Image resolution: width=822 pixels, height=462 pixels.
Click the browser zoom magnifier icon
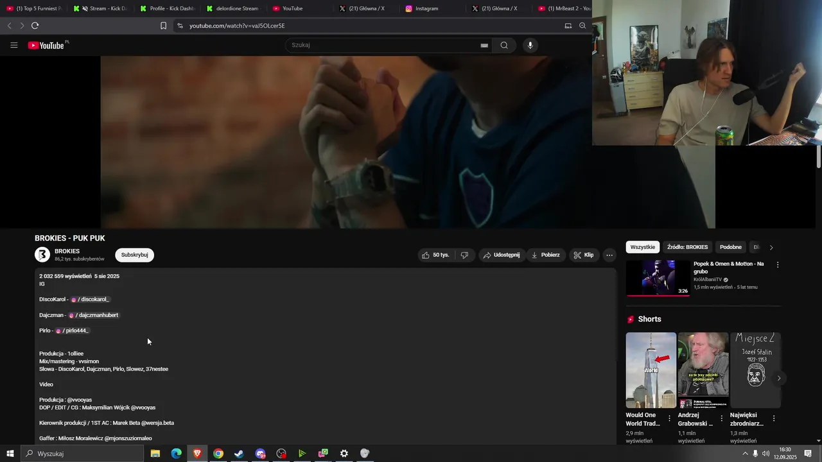(582, 26)
